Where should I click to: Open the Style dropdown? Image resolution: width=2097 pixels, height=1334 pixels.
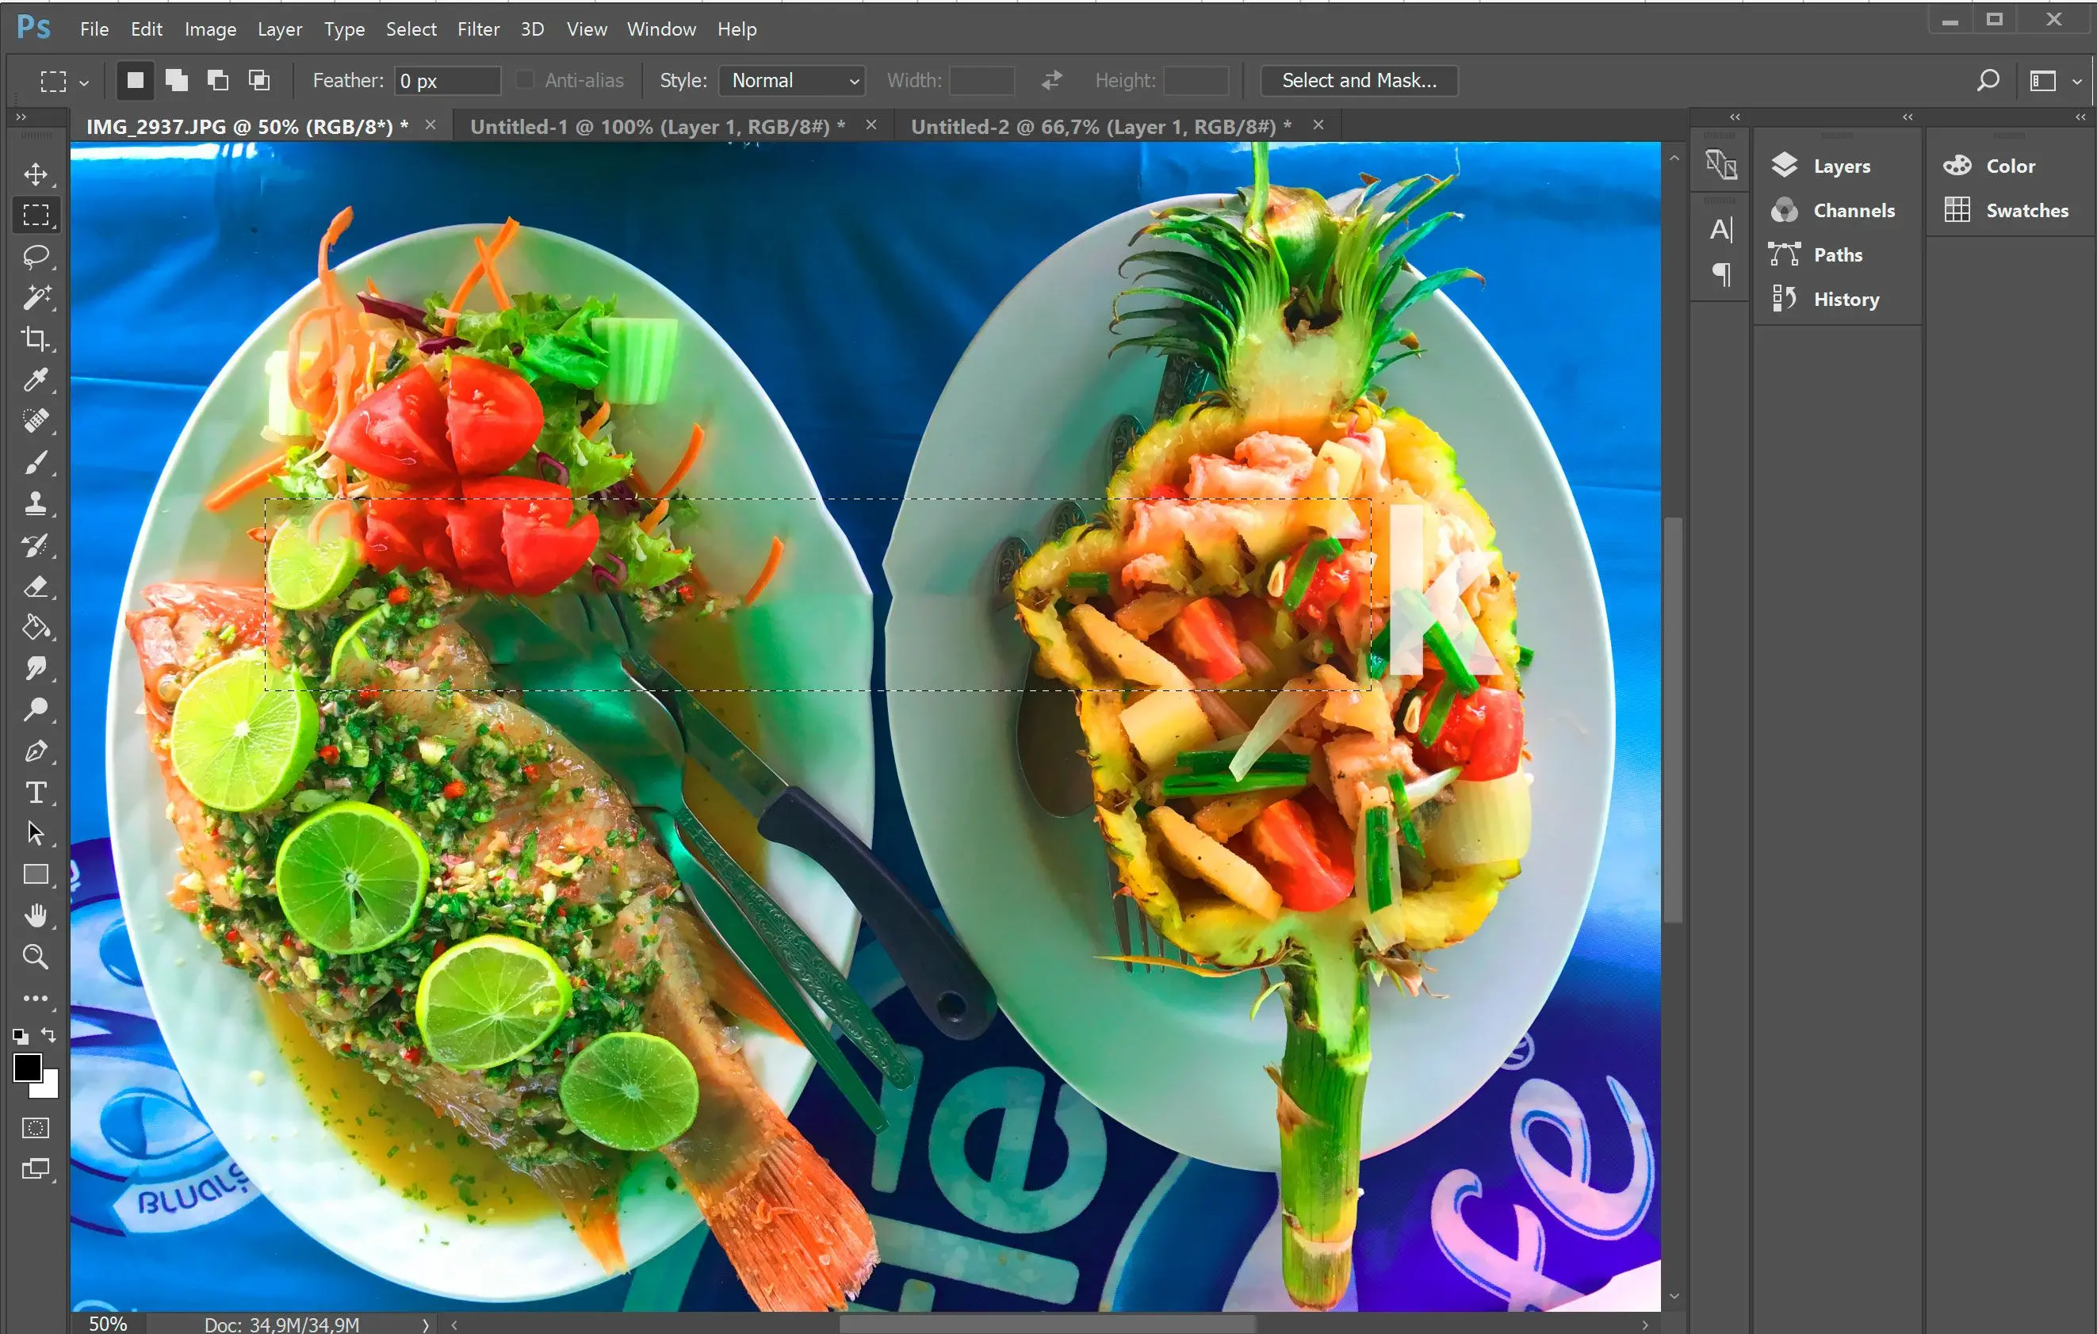(787, 81)
